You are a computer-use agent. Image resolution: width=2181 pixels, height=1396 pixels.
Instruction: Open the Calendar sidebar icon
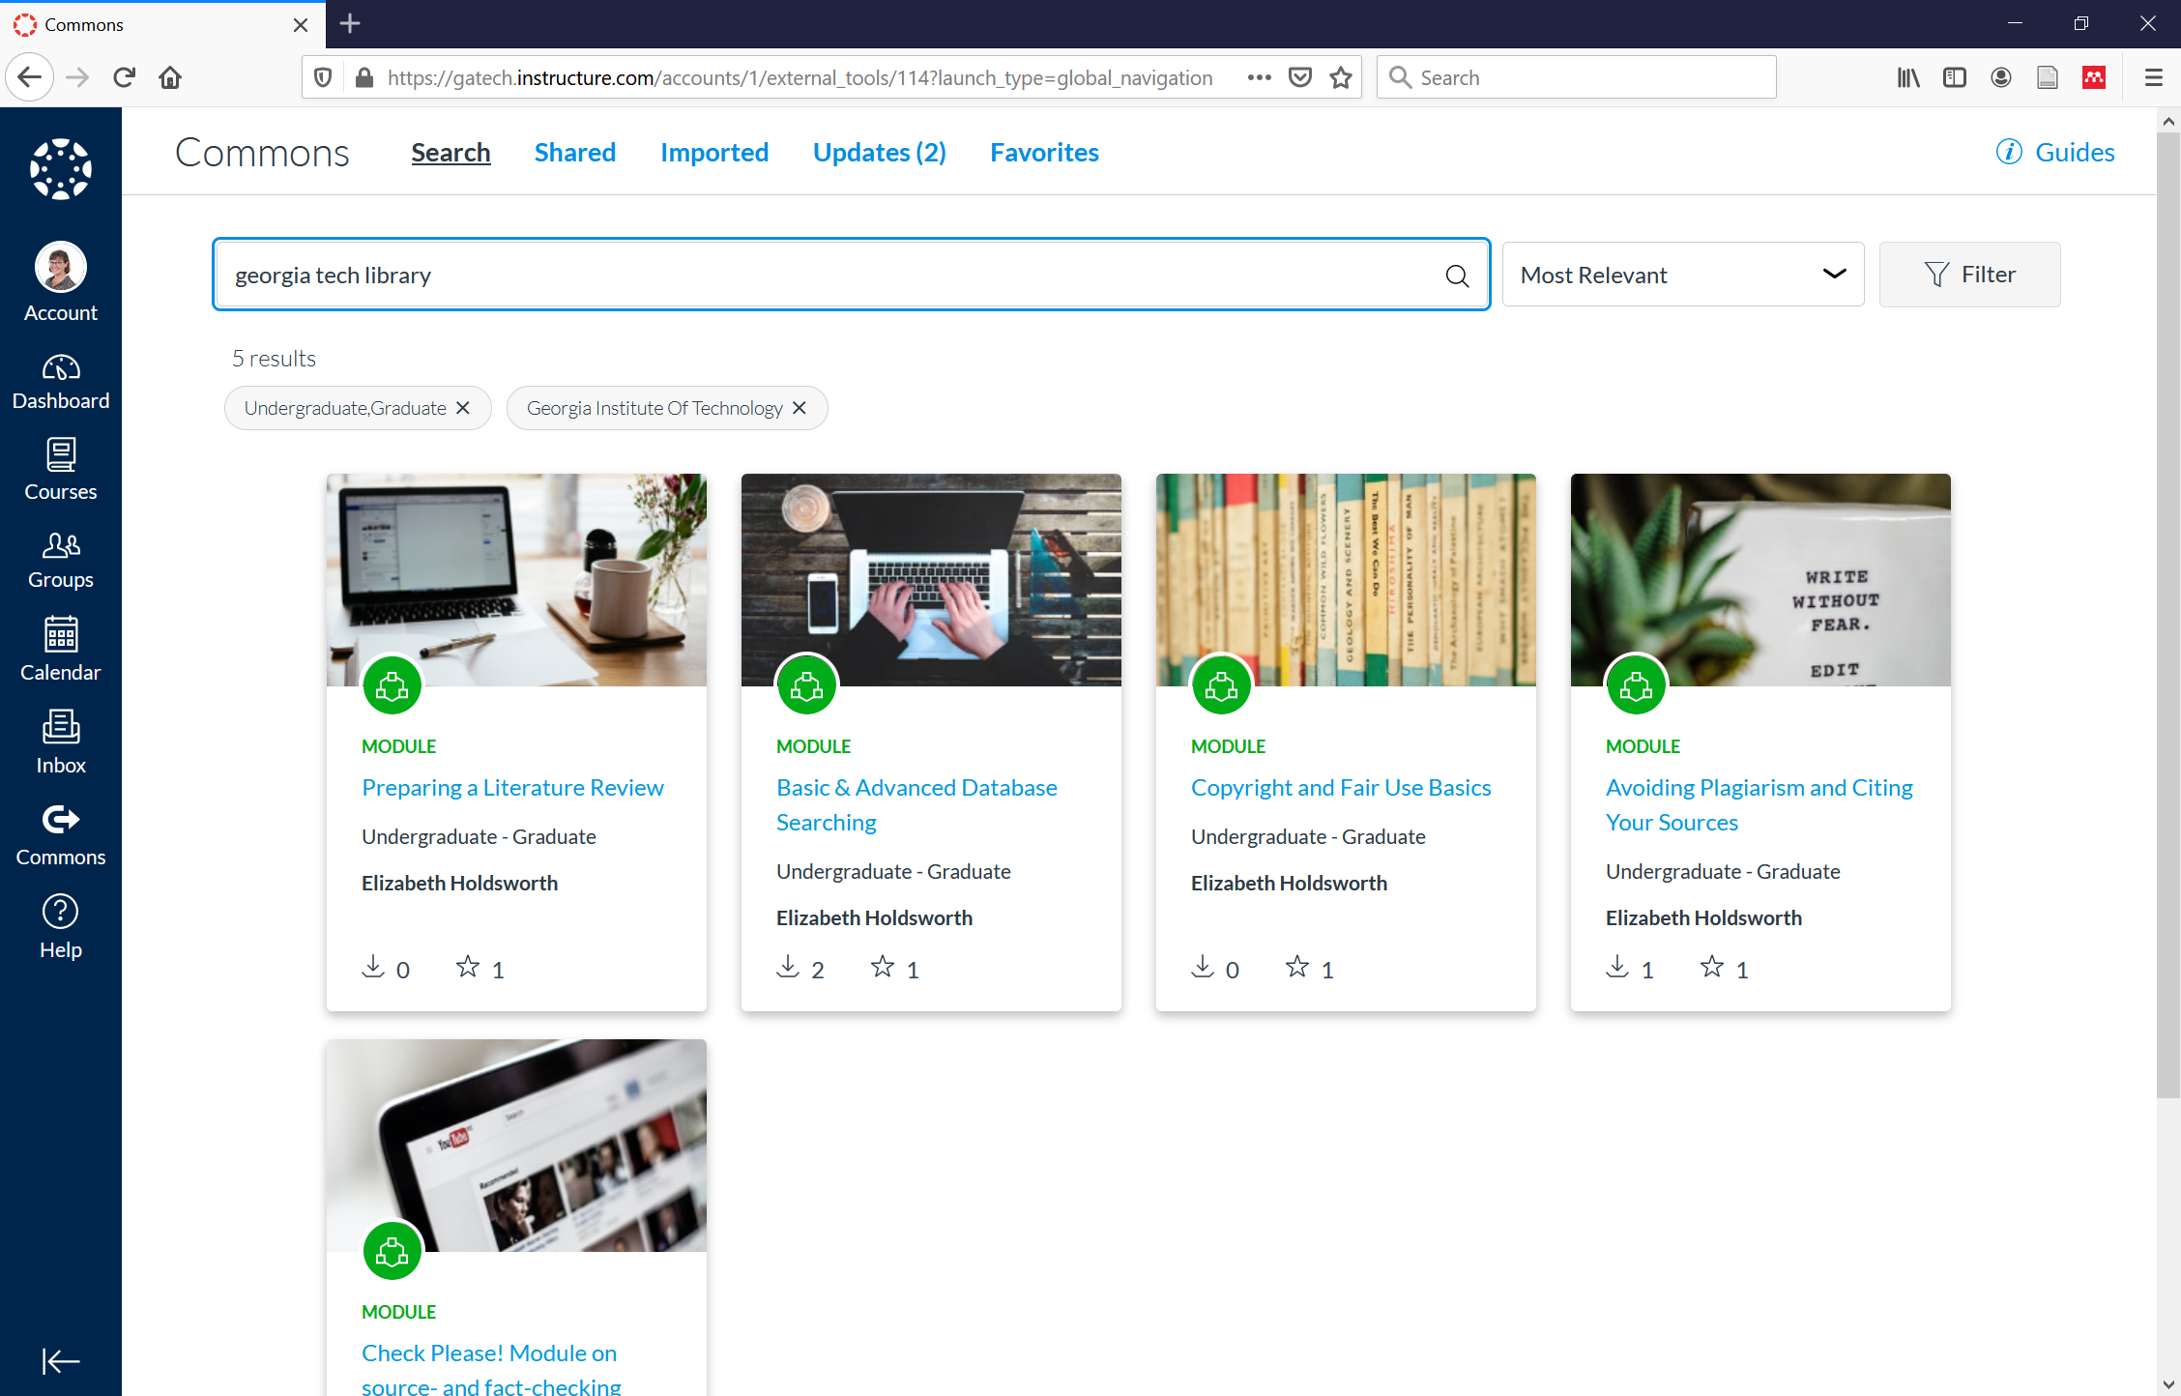(x=60, y=650)
